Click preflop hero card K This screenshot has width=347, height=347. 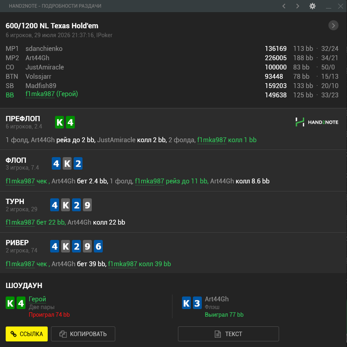pyautogui.click(x=59, y=122)
